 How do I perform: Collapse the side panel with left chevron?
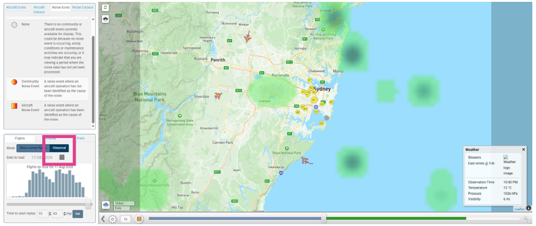click(103, 219)
